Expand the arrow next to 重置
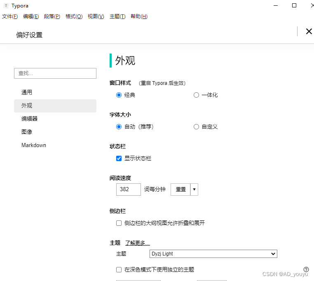 [x=194, y=190]
